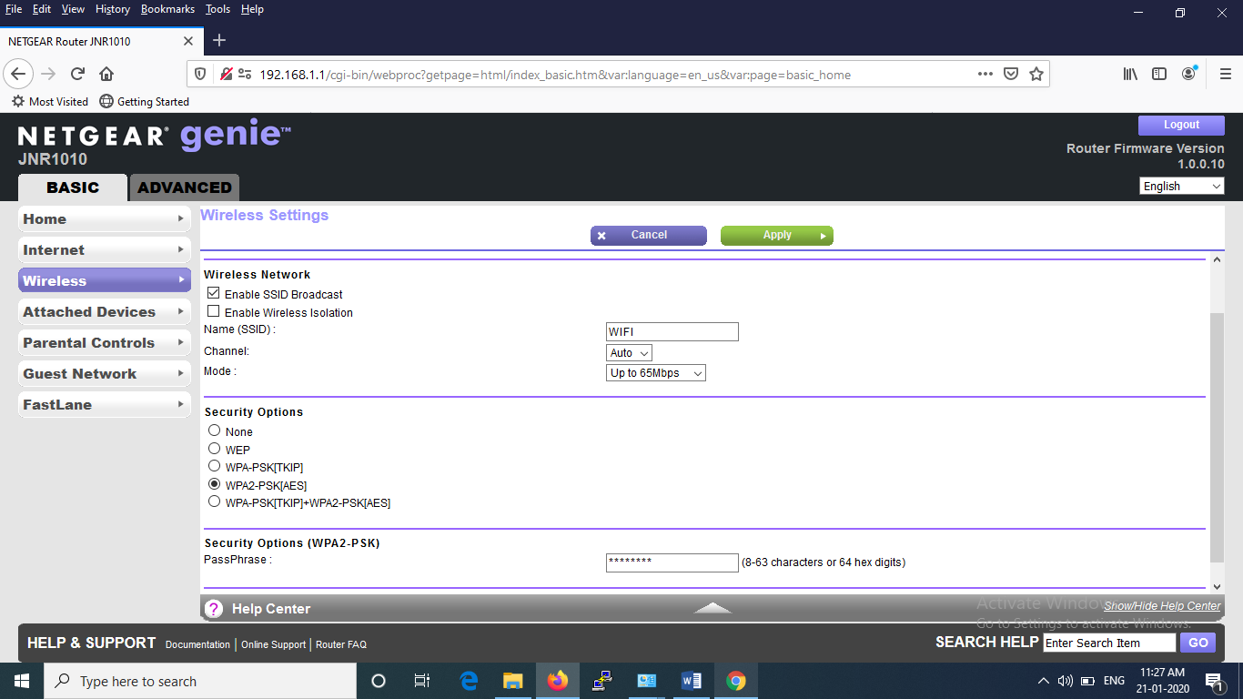Open the Windows notification center
Viewport: 1243px width, 699px height.
pos(1214,681)
